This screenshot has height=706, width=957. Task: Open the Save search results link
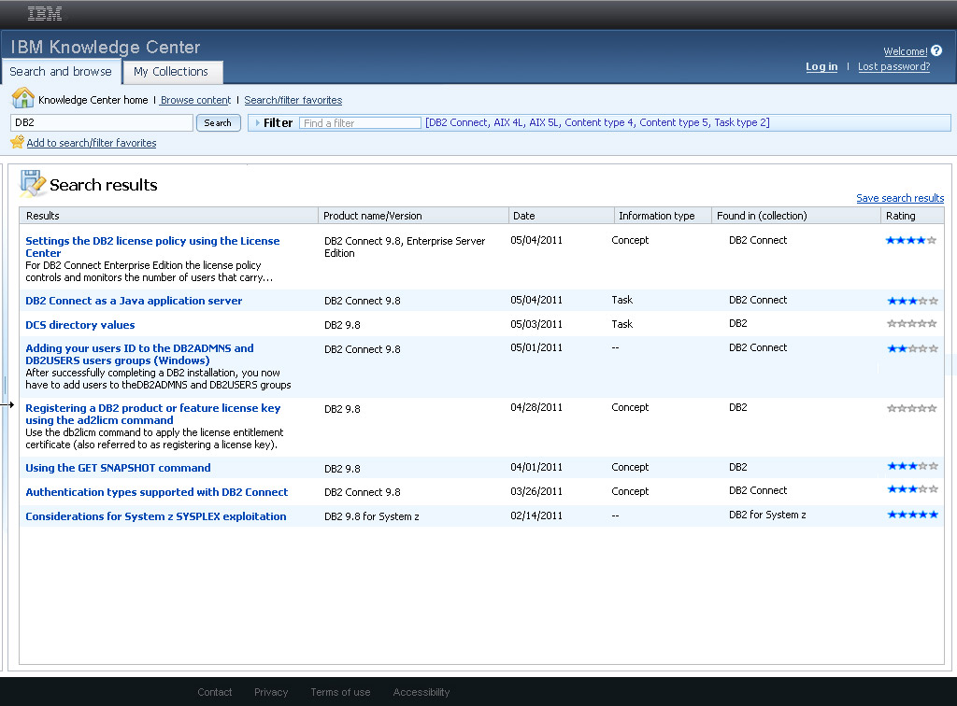click(899, 198)
